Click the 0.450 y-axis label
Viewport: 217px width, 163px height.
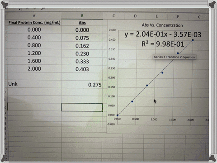pyautogui.click(x=112, y=30)
